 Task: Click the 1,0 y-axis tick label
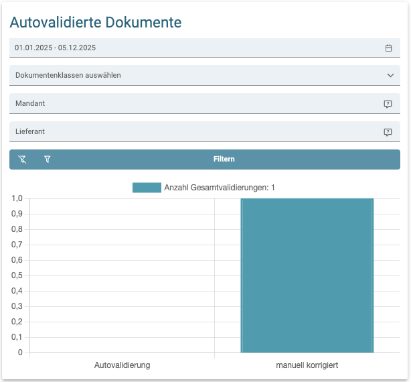tap(17, 198)
